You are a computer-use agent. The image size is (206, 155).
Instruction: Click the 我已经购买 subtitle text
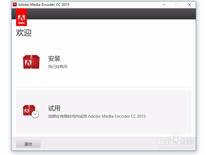58,67
